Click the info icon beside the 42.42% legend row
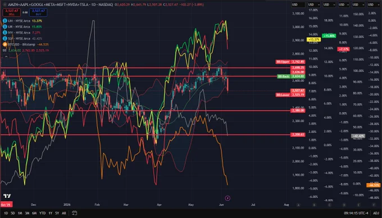Image resolution: width=382 pixels, height=218 pixels. click(x=4, y=39)
